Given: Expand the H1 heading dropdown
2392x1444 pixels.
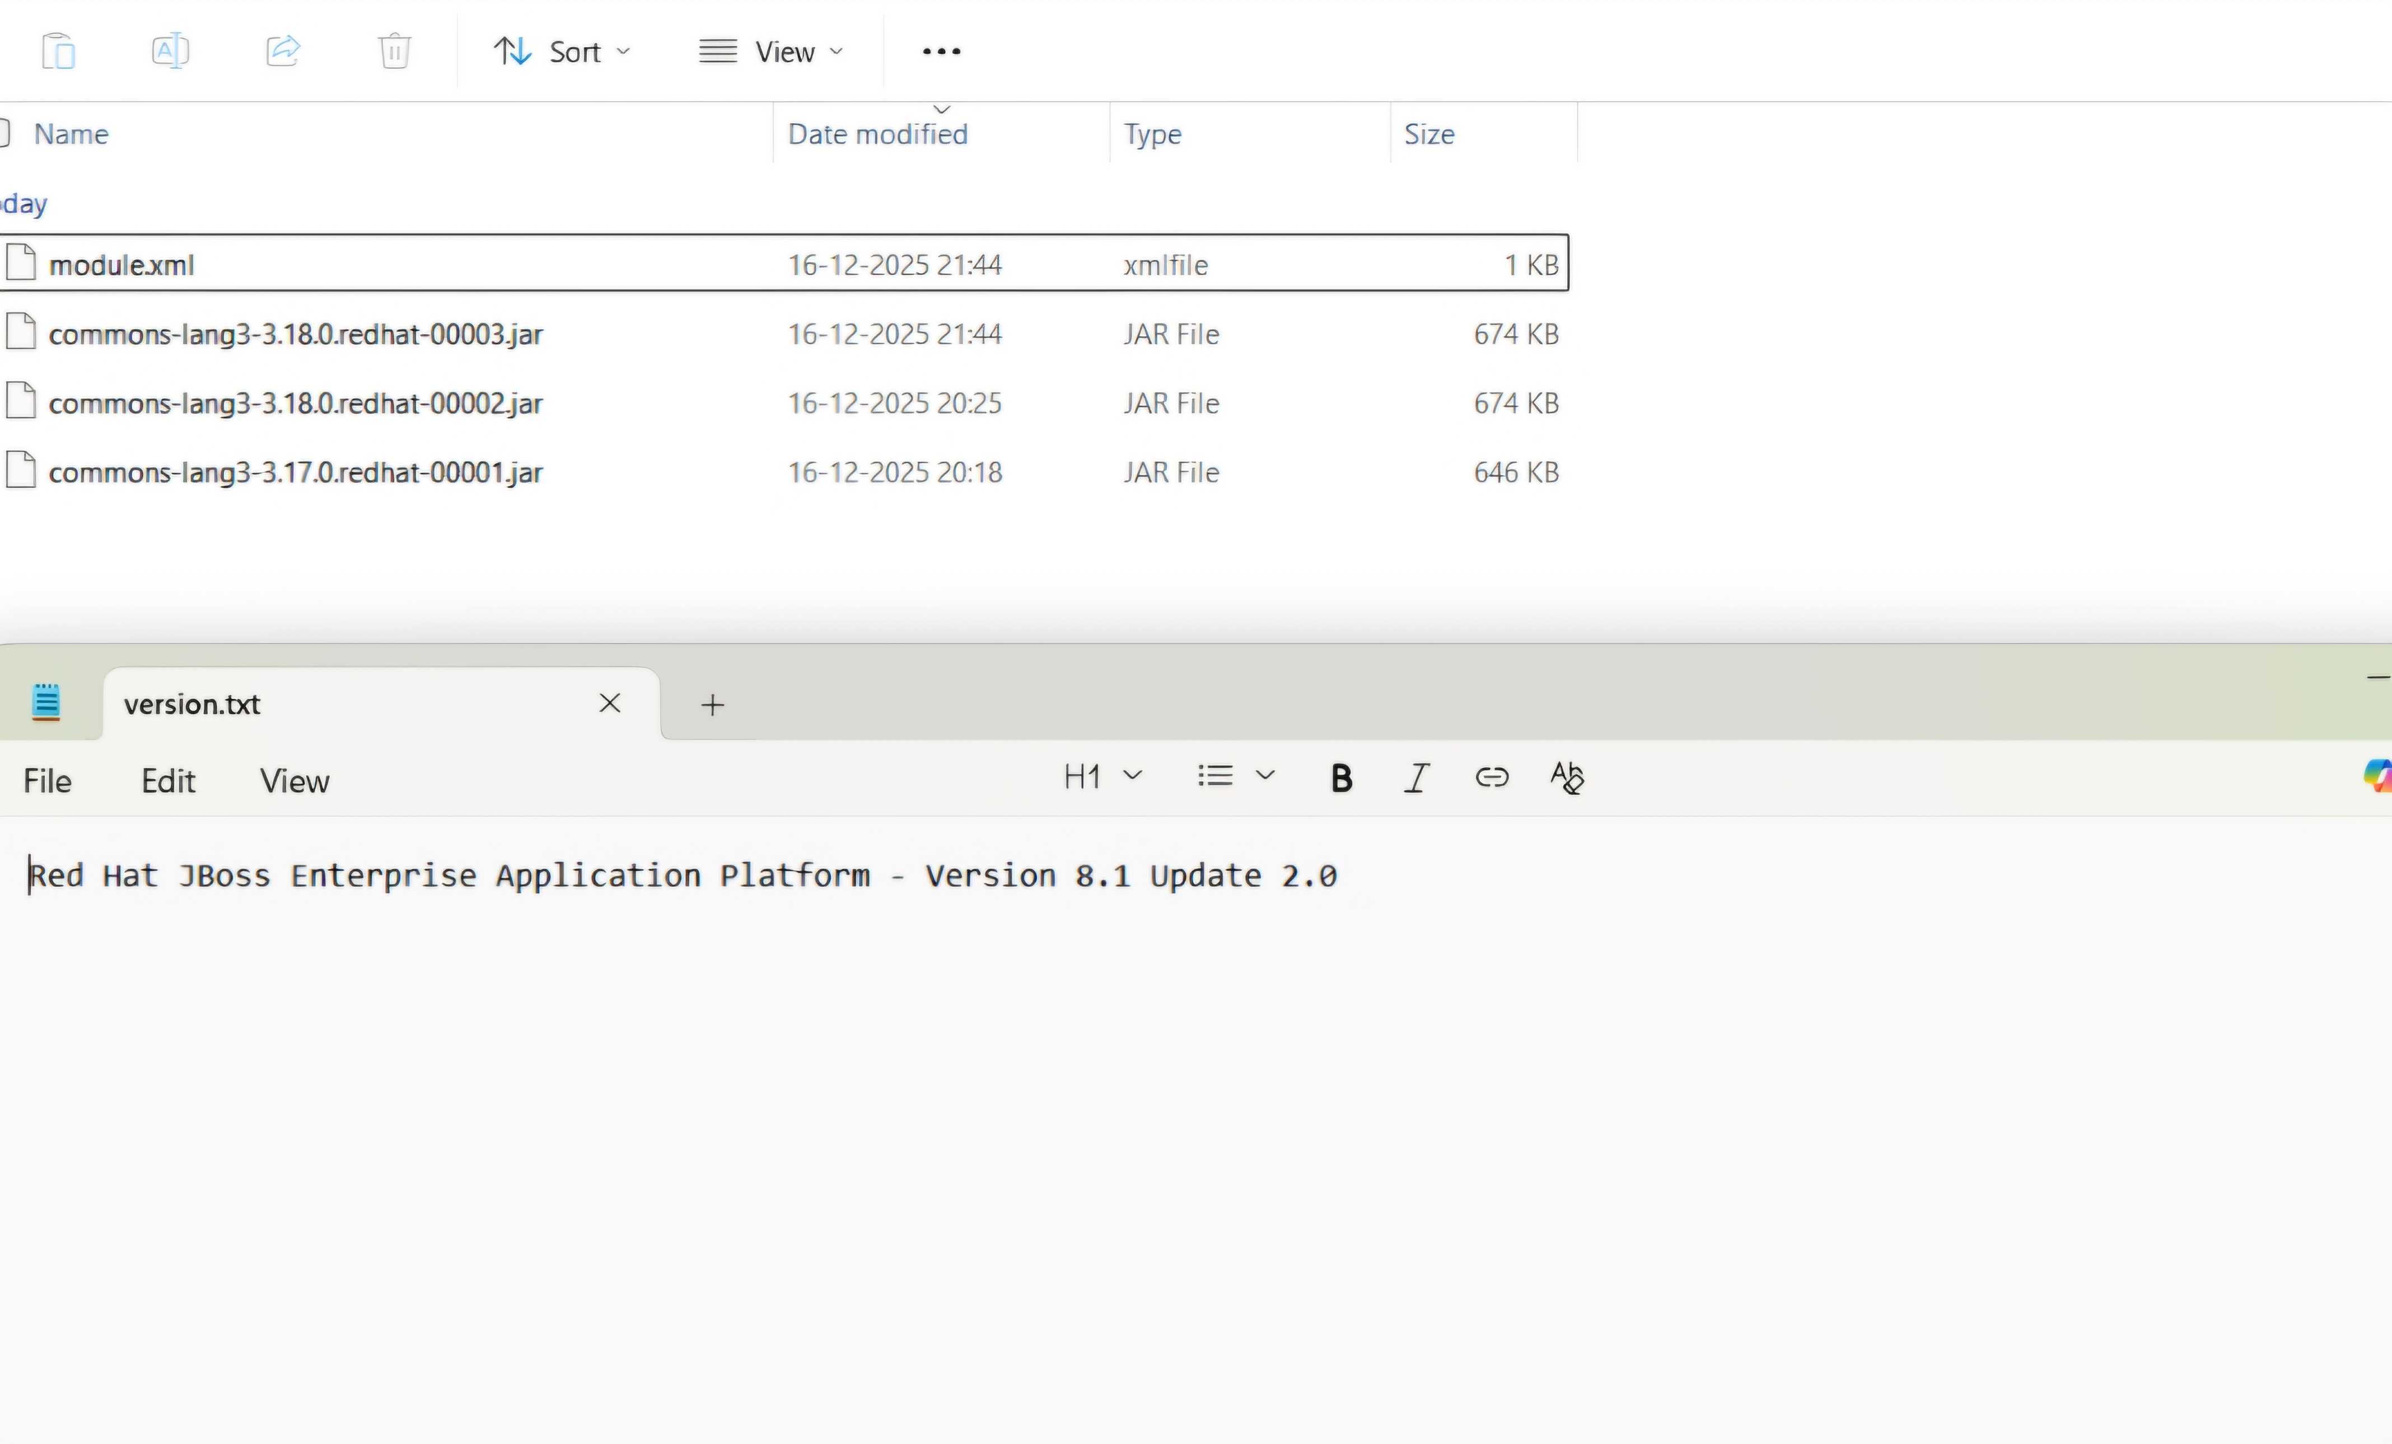Looking at the screenshot, I should click(1103, 776).
